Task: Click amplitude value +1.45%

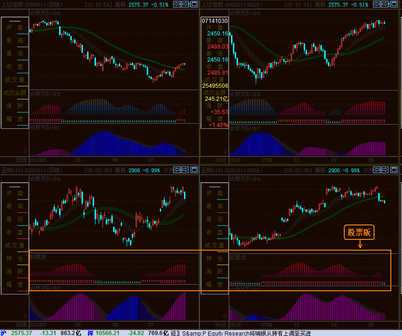Action: click(x=218, y=125)
